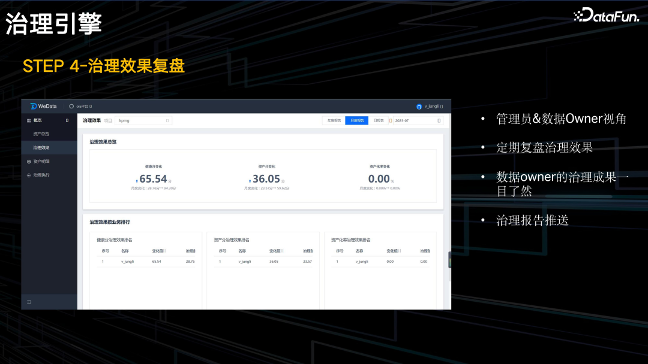Open 资产明细 via its sidebar icon
The image size is (648, 364).
[29, 161]
